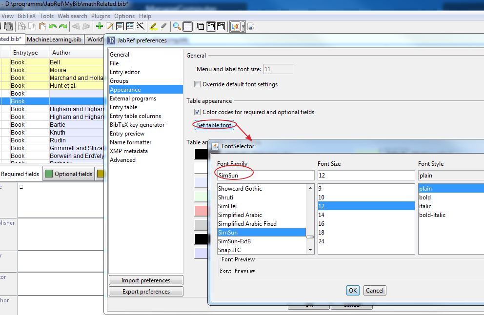Switch to Optional fields tab

click(69, 174)
